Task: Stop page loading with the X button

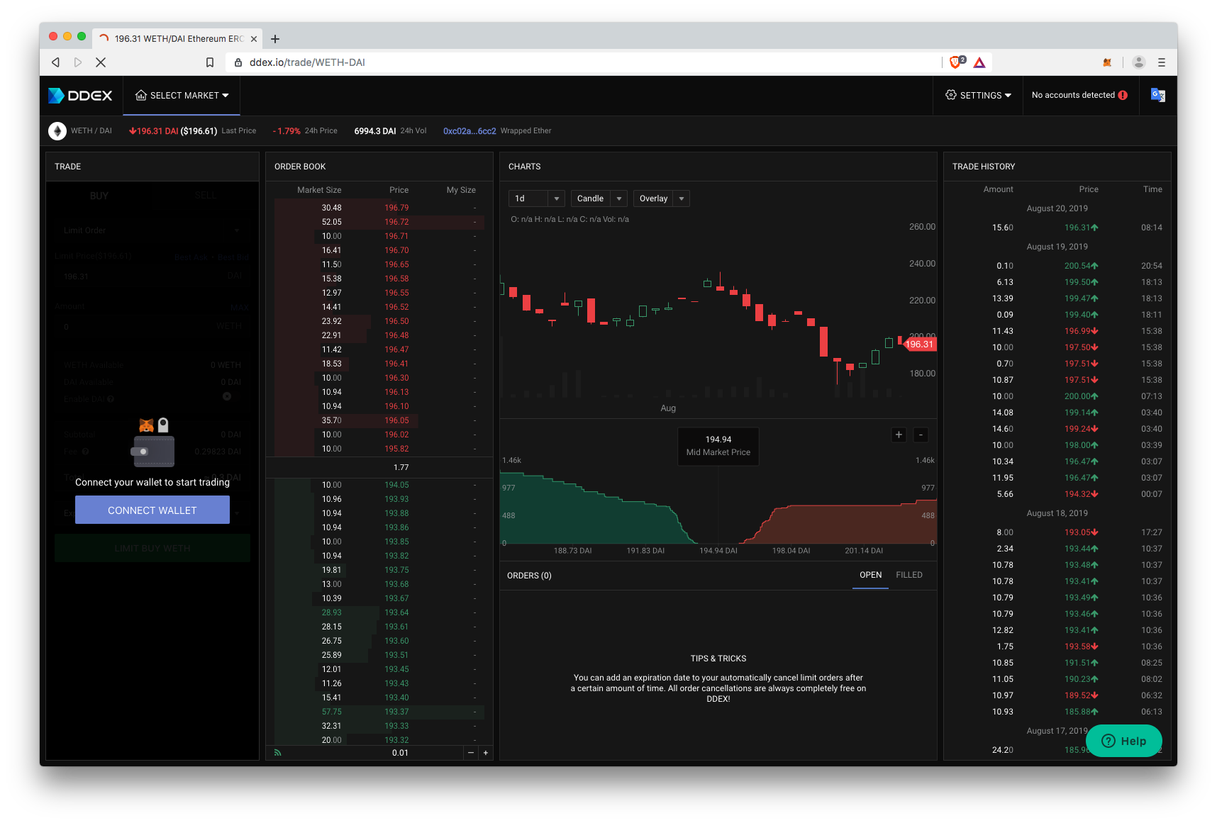Action: click(x=101, y=62)
